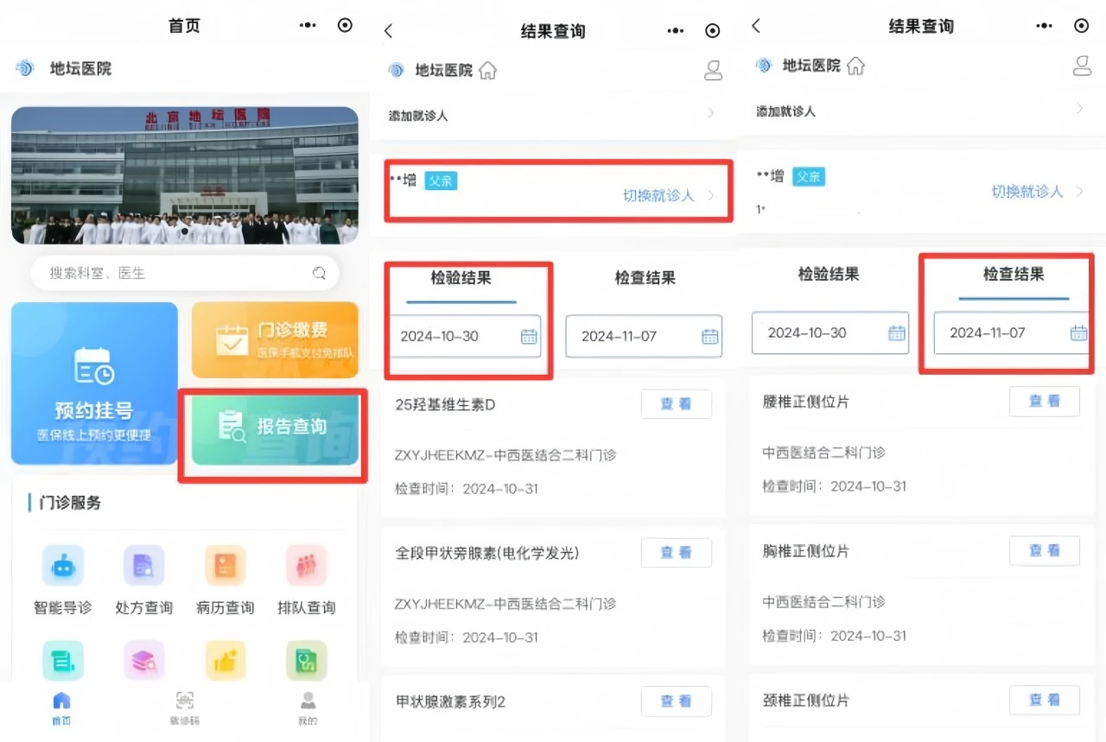This screenshot has height=742, width=1106.
Task: Click the 搜索科室、医生 search field
Action: 173,273
